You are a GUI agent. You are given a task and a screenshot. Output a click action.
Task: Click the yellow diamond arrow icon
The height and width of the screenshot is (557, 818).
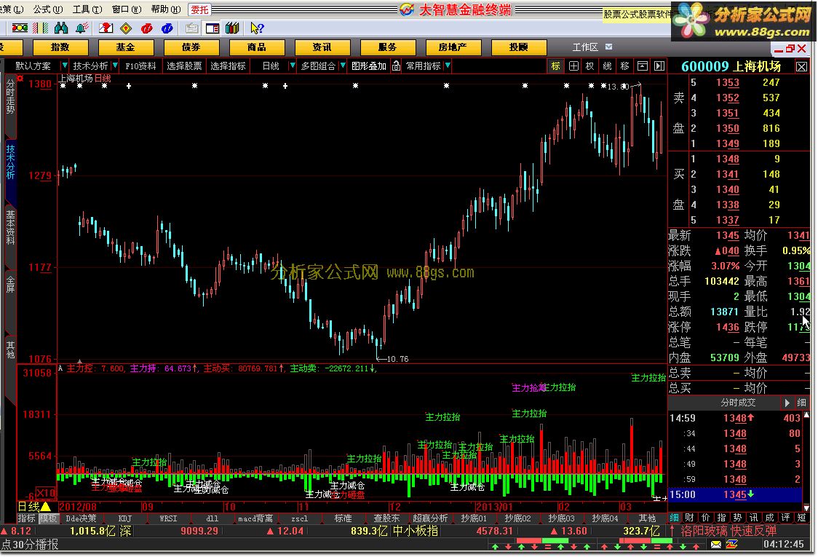coord(126,28)
